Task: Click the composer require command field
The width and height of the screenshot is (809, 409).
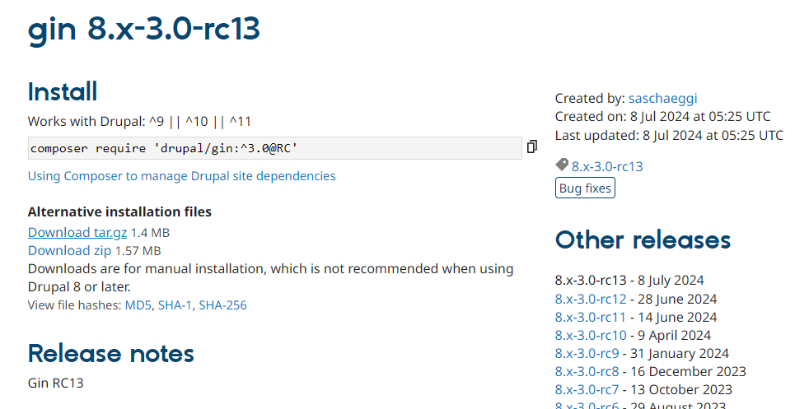Action: pos(274,148)
